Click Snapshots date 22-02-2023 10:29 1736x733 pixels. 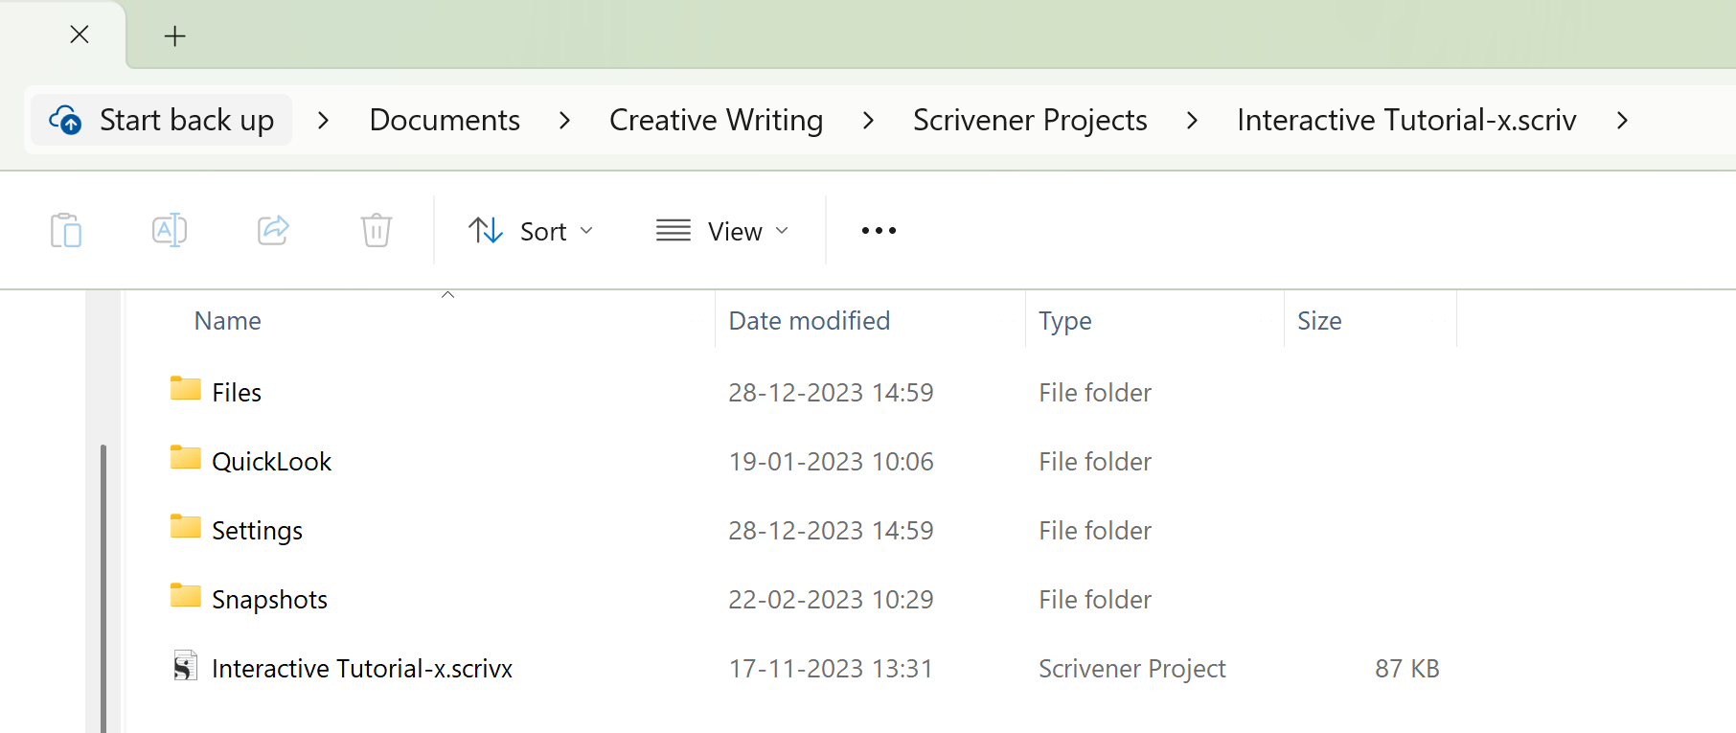coord(831,600)
